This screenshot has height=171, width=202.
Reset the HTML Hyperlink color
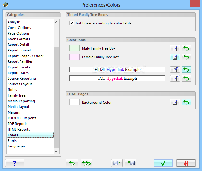186,70
